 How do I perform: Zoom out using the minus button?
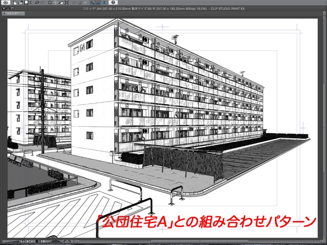click(x=28, y=241)
